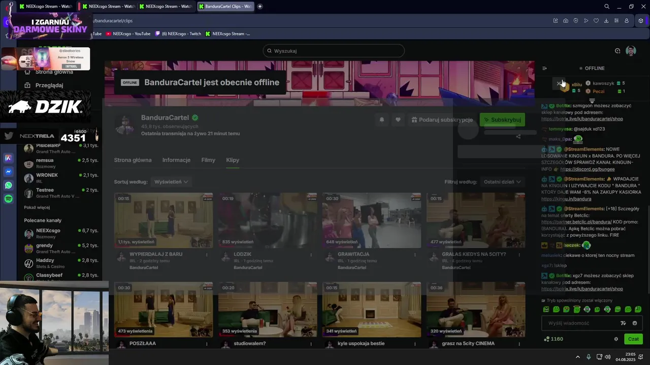Open the botrix.live banduracartel shop link at top of chat
The image size is (650, 365).
coord(582,119)
